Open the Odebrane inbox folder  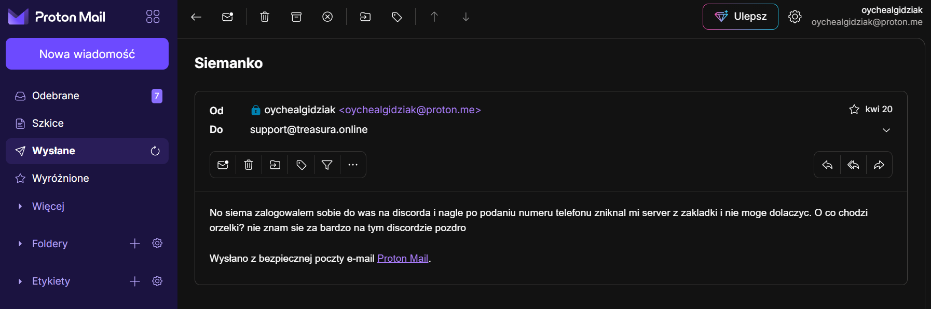click(56, 96)
